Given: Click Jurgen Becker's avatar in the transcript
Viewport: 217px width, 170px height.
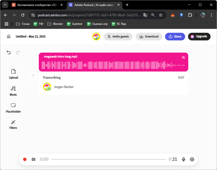Looking at the screenshot, I should [47, 87].
